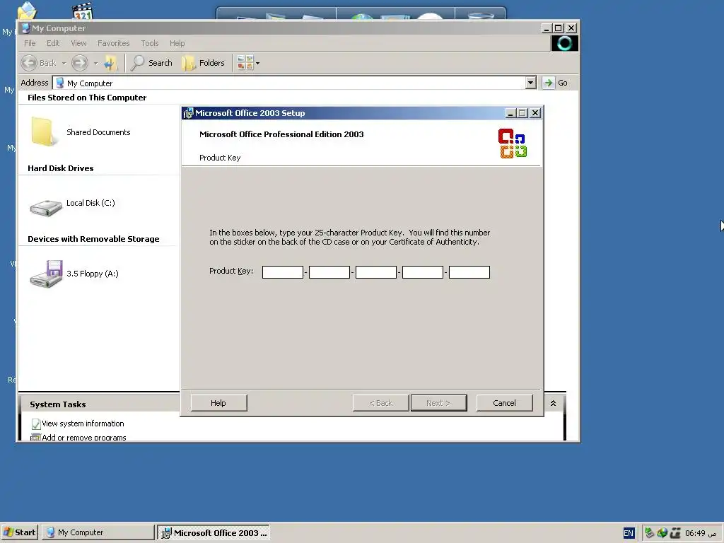Open Search in My Computer toolbar
This screenshot has height=543, width=724.
pyautogui.click(x=152, y=63)
